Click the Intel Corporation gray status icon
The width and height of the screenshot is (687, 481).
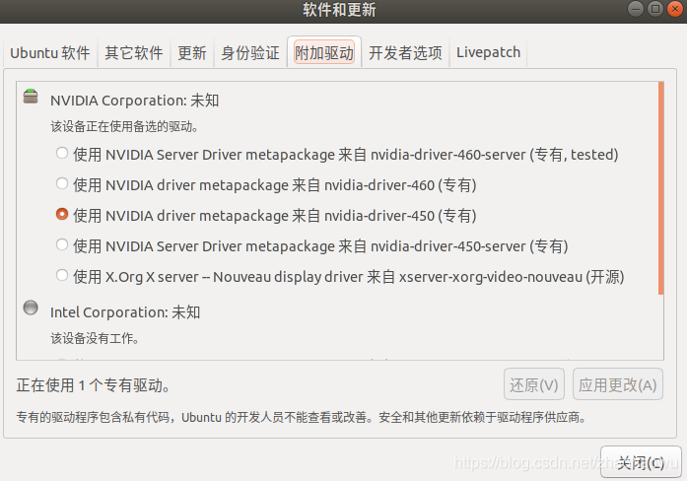pos(31,308)
